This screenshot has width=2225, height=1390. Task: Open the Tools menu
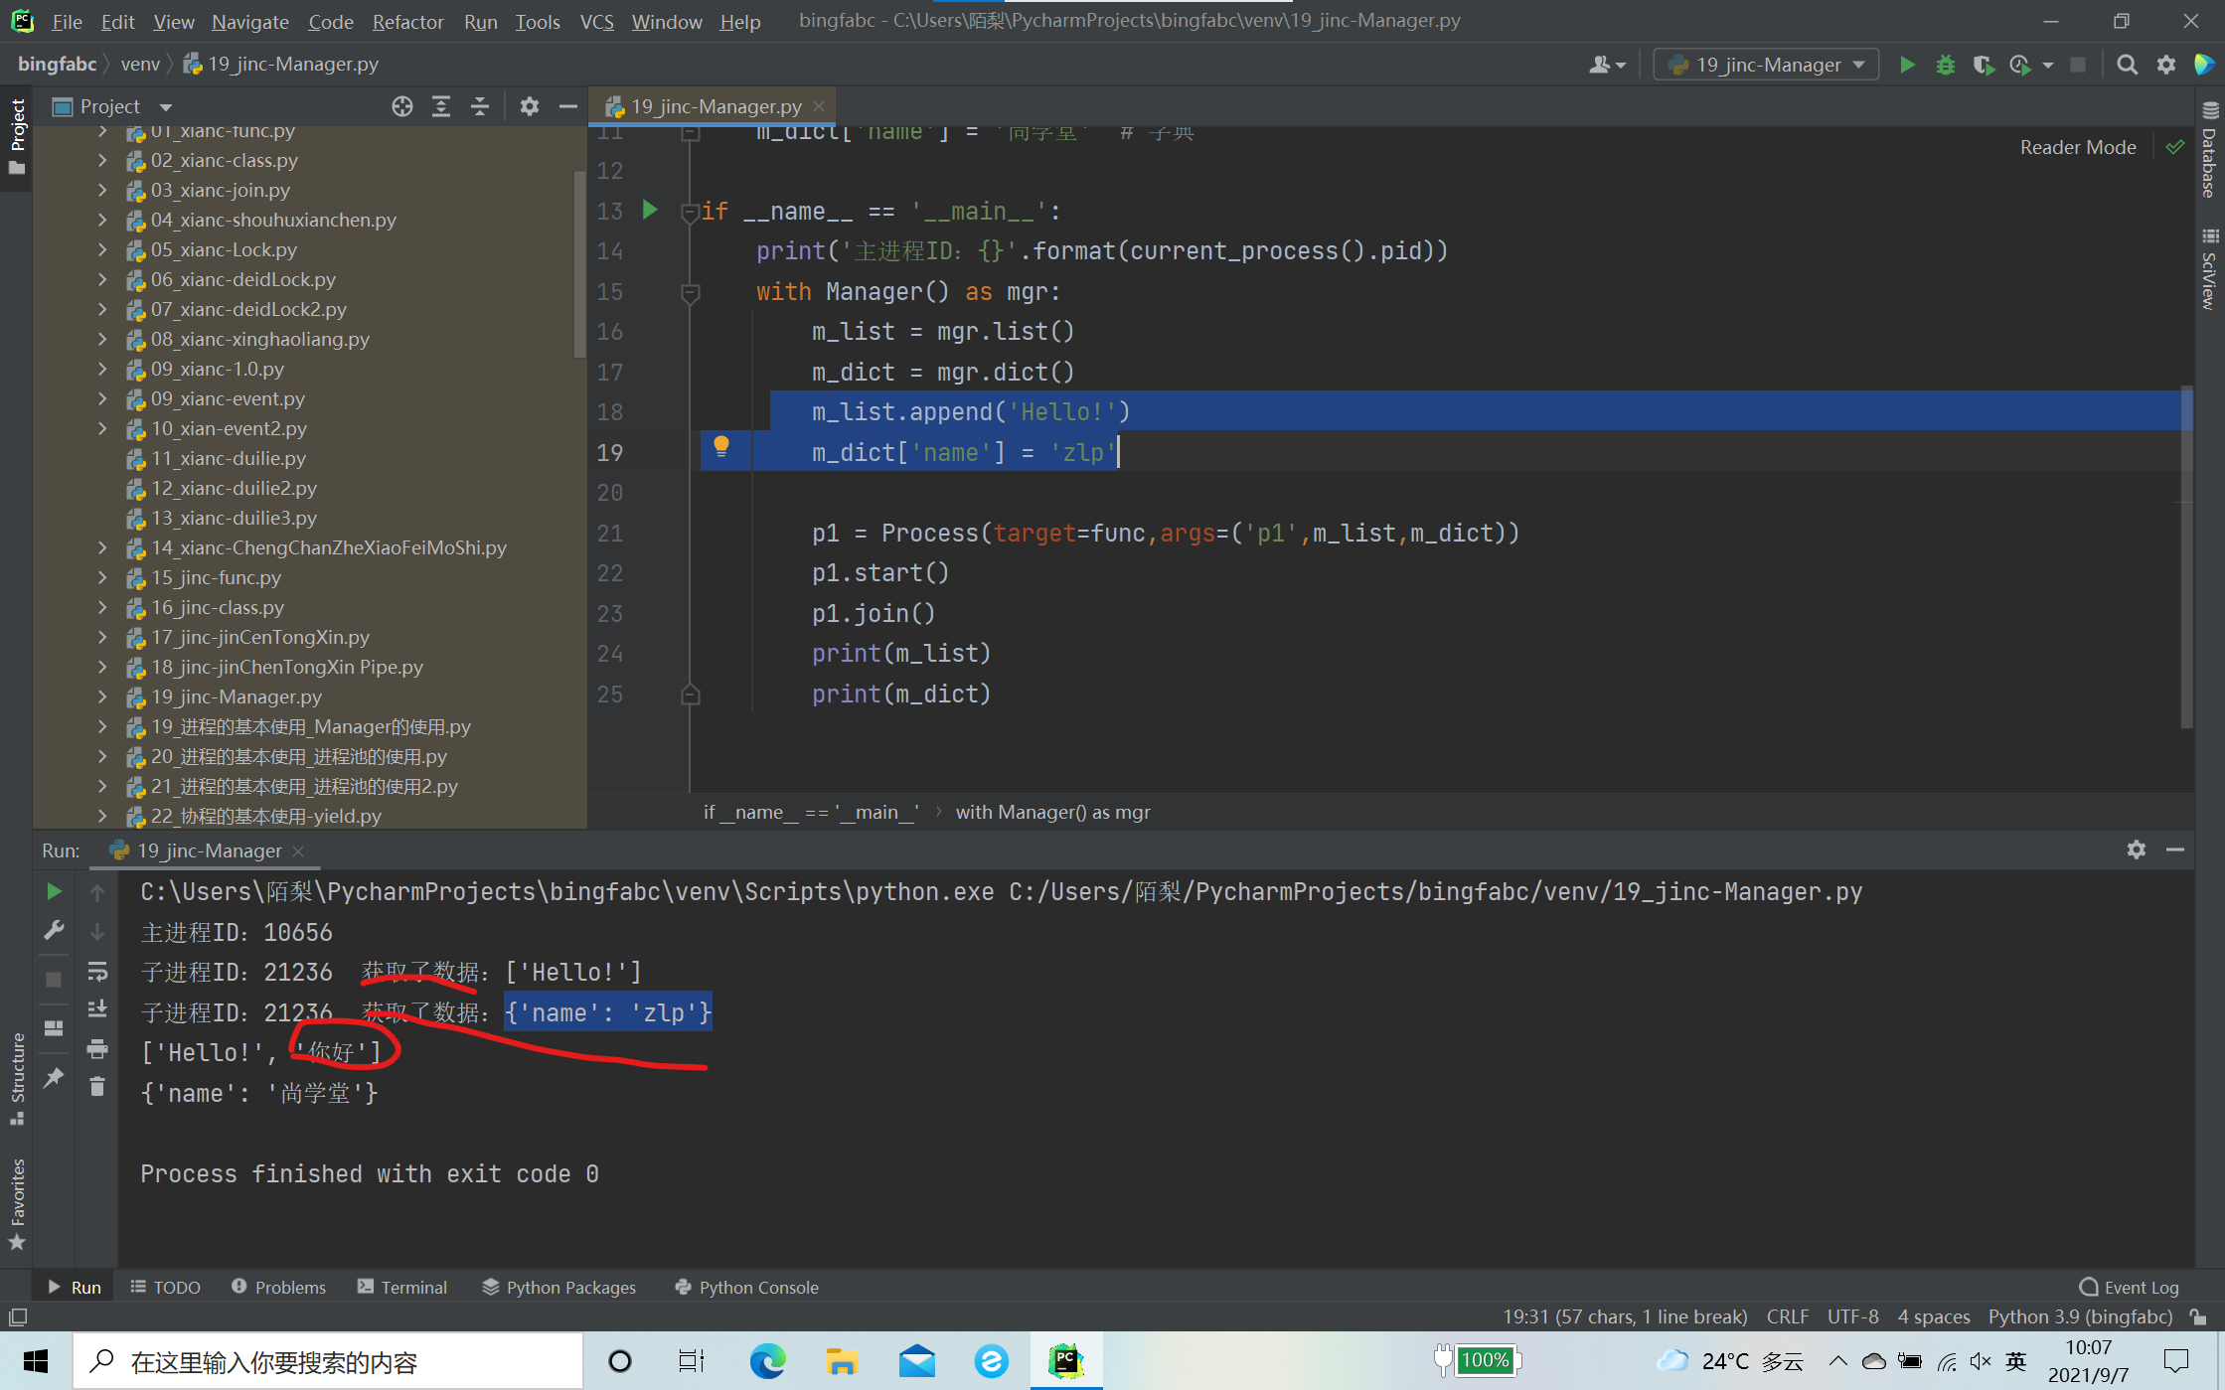point(538,21)
